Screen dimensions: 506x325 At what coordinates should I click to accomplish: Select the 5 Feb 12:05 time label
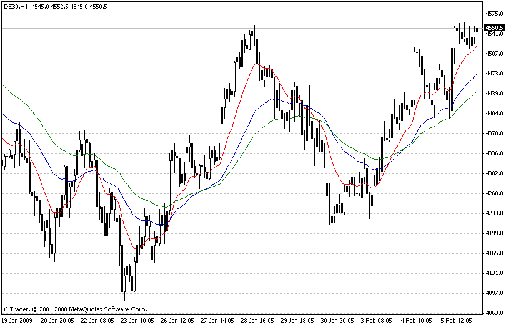457,321
